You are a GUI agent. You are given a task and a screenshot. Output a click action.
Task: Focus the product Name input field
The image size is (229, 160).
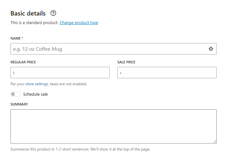click(x=108, y=49)
